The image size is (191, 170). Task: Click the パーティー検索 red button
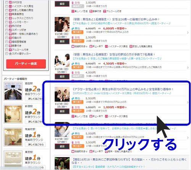pyautogui.click(x=26, y=64)
